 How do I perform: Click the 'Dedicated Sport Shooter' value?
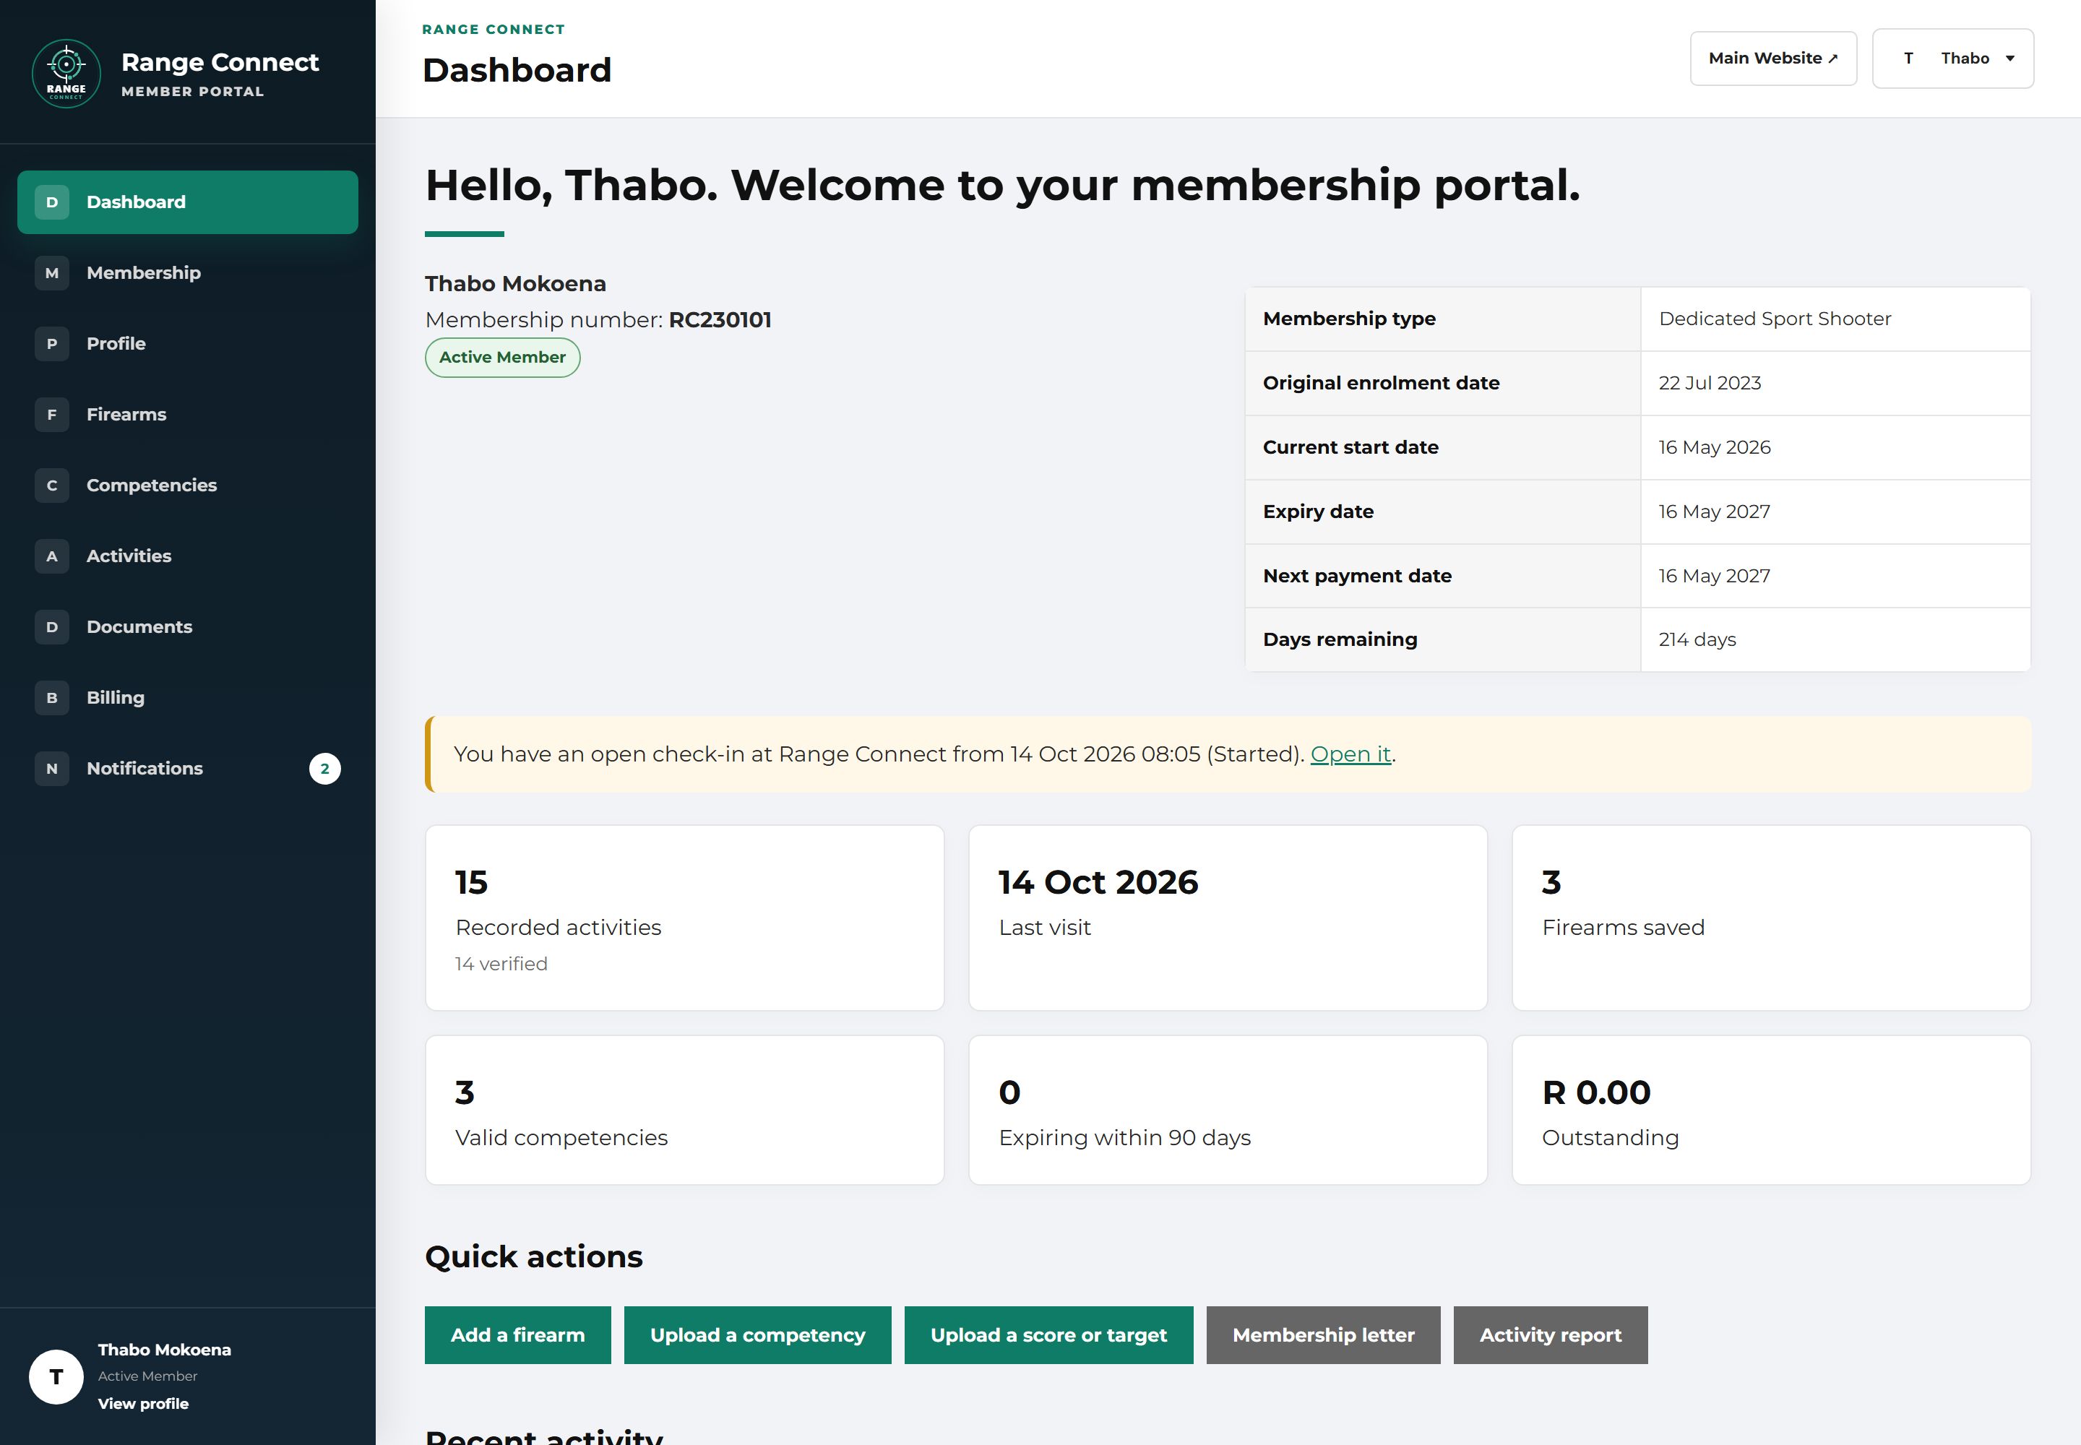(x=1775, y=319)
